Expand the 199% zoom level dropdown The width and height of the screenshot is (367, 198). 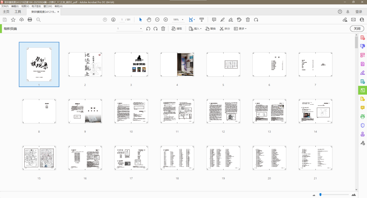pyautogui.click(x=183, y=20)
